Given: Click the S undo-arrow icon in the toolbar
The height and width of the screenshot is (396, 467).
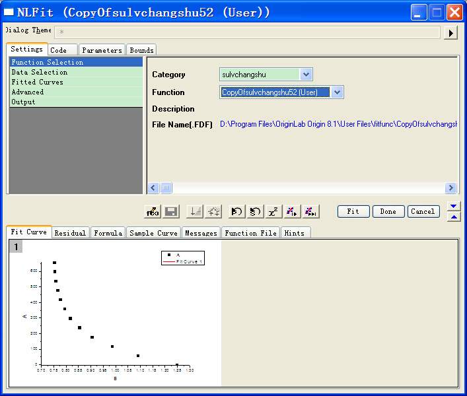Looking at the screenshot, I should click(x=255, y=212).
